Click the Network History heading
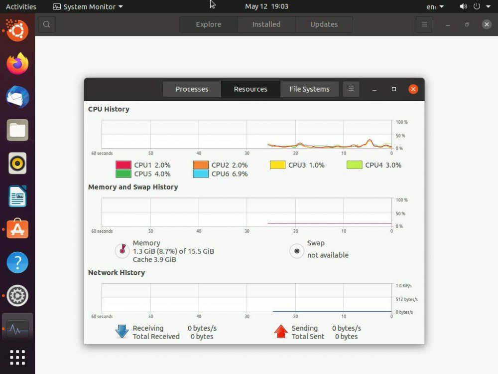Viewport: 498px width, 374px height. (x=116, y=273)
